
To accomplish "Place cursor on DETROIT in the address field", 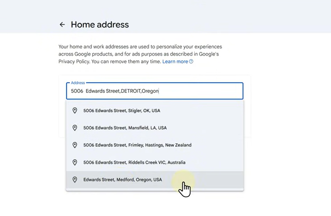I will point(131,91).
